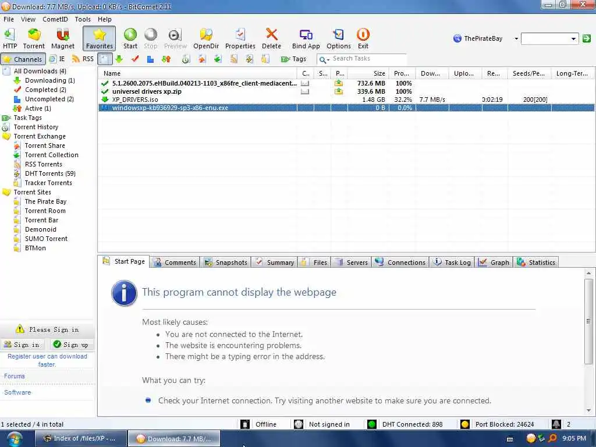This screenshot has height=447, width=596.
Task: Toggle the Favorites panel button
Action: coord(99,38)
